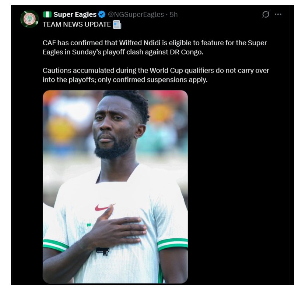Click the newspaper emoji after TEAM NEWS UPDATE

coord(117,25)
